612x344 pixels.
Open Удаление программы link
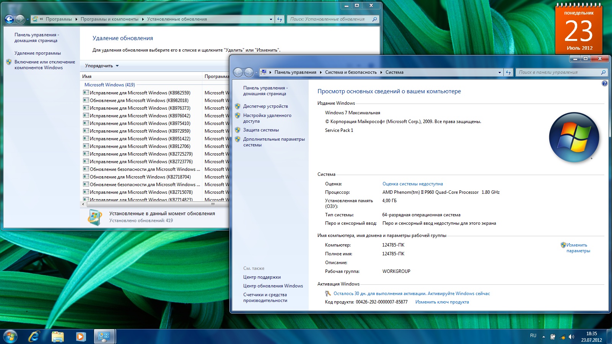click(x=37, y=53)
